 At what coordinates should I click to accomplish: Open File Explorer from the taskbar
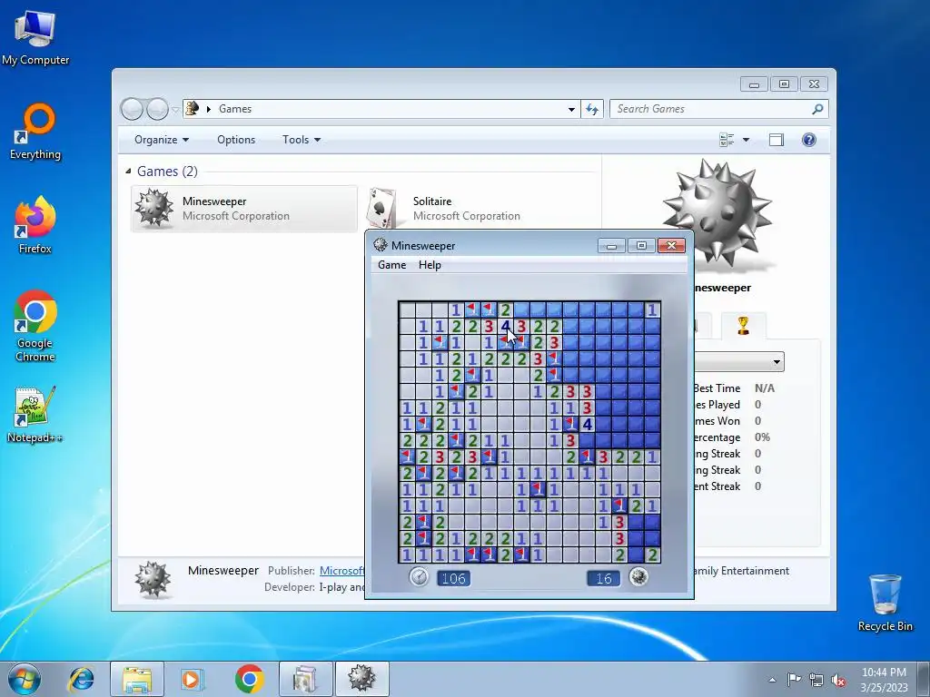click(137, 679)
